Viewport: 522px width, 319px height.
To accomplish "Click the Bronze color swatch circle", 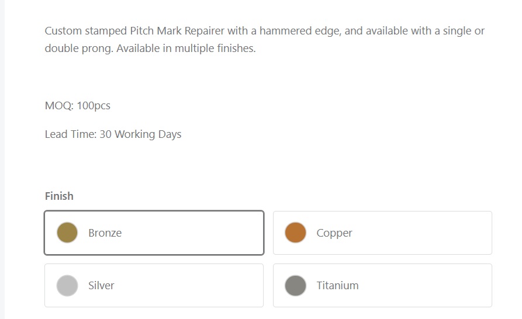I will tap(67, 233).
